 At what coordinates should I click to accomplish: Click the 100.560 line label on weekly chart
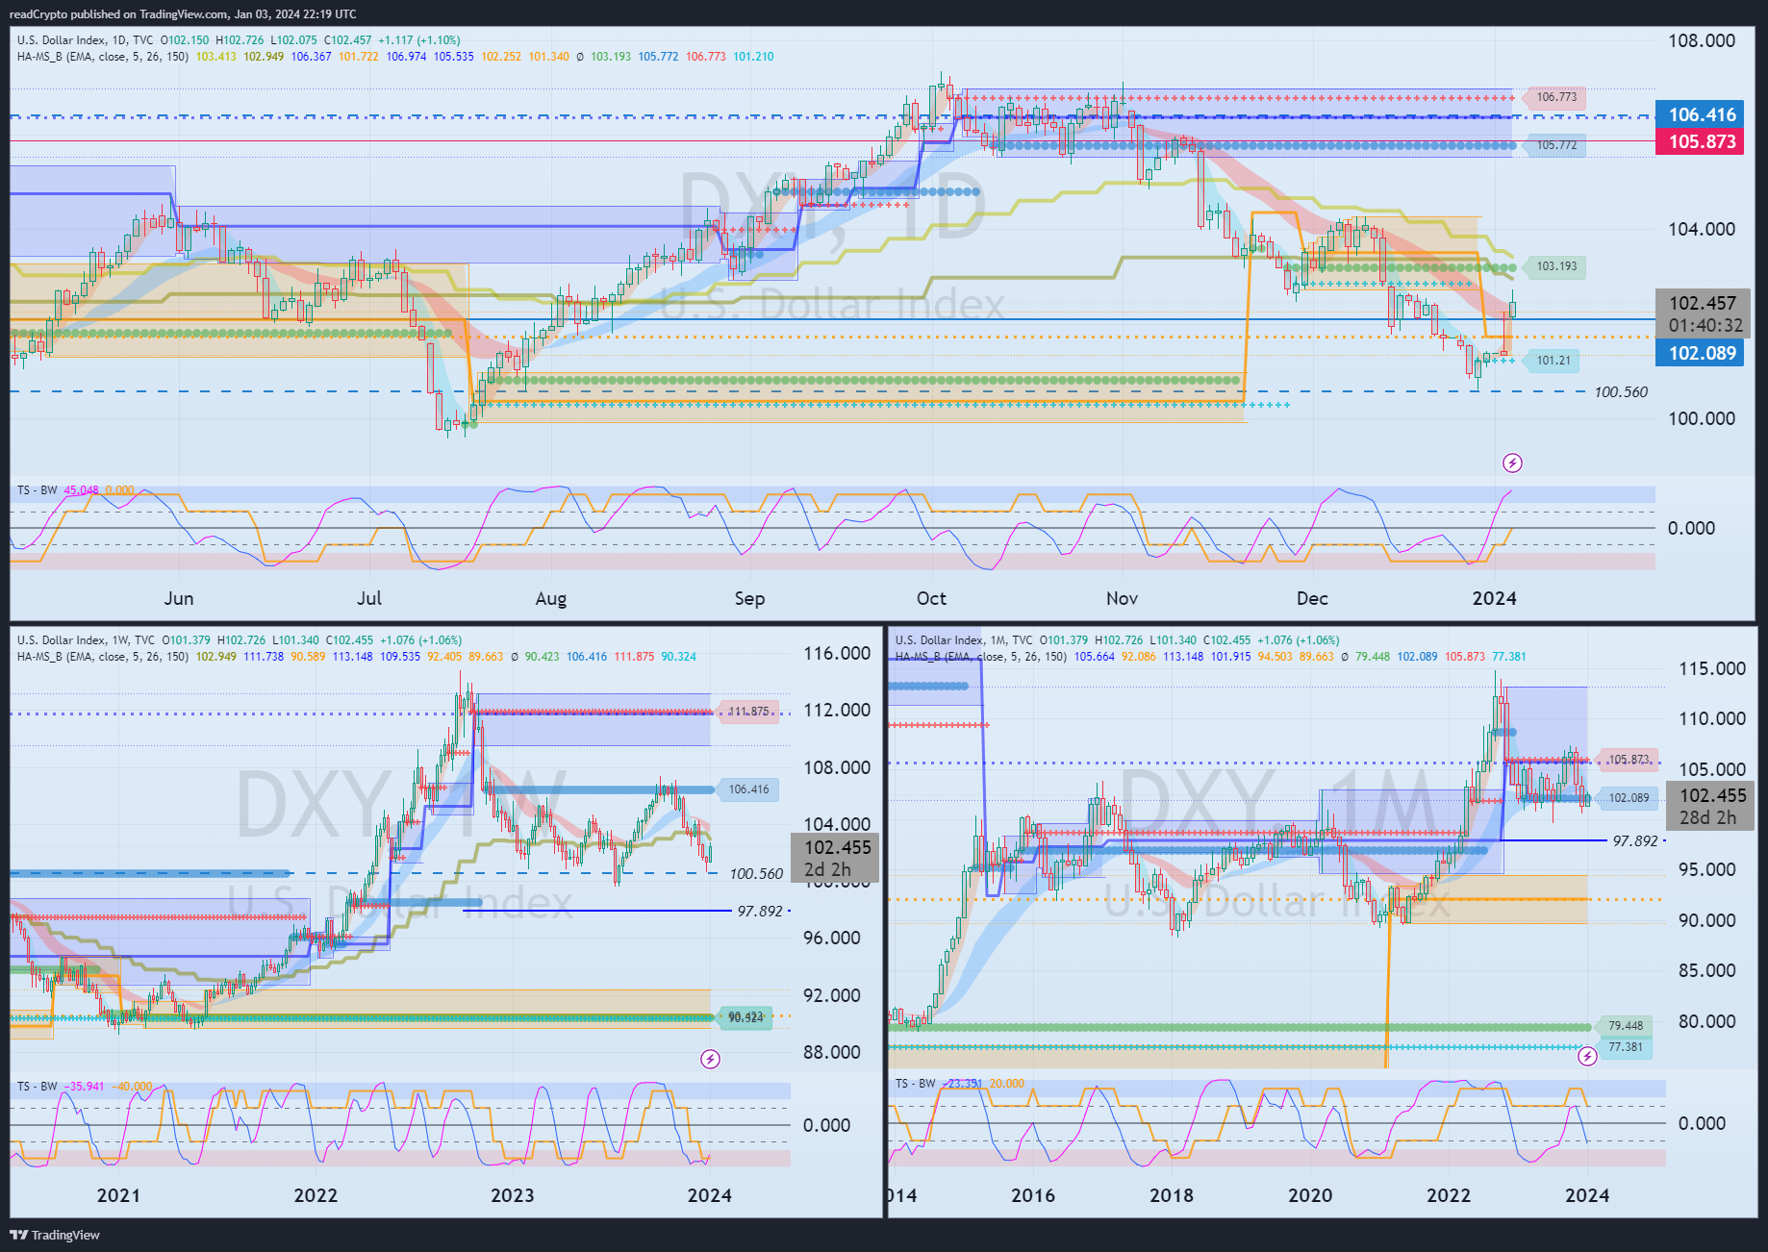pyautogui.click(x=756, y=874)
